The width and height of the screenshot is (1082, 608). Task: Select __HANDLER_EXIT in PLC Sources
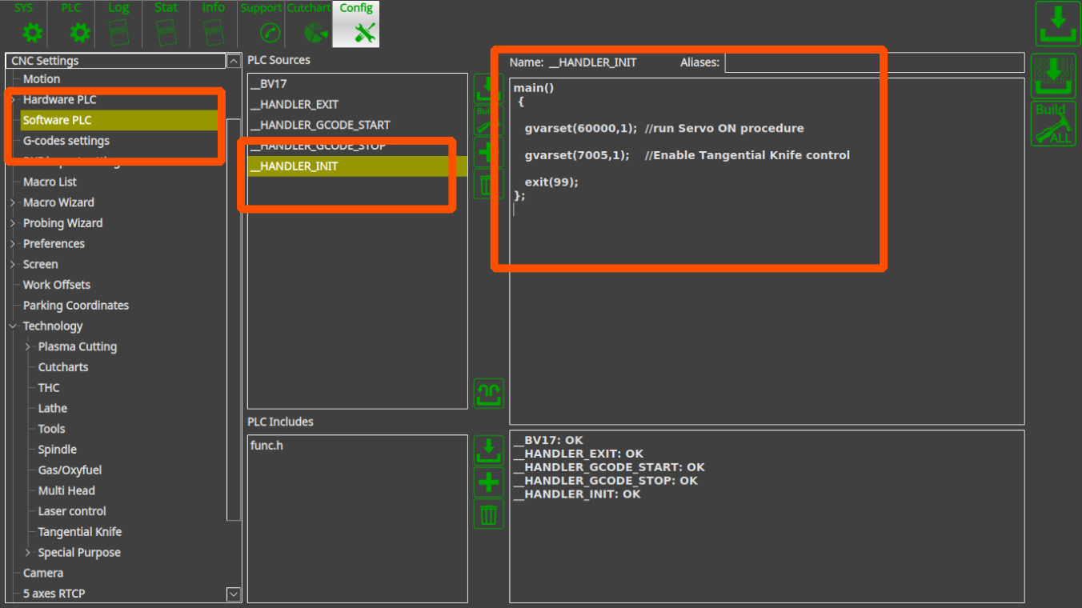click(295, 104)
